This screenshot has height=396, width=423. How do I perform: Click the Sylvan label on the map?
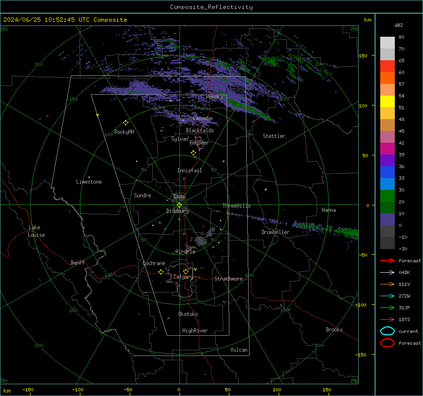(180, 139)
